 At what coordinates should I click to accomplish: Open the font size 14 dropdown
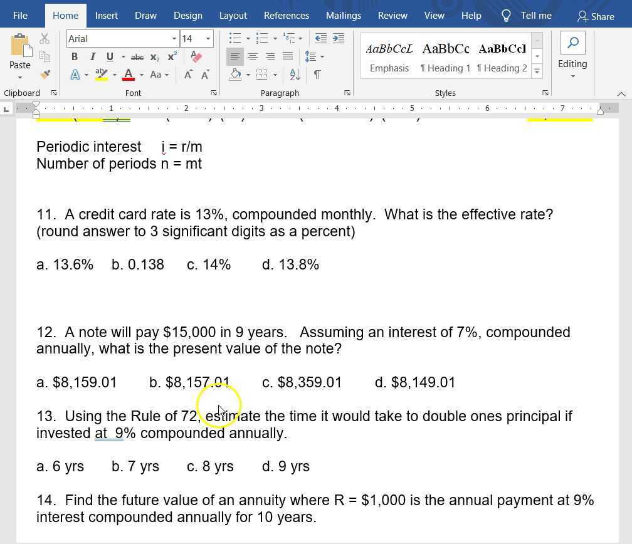(208, 39)
